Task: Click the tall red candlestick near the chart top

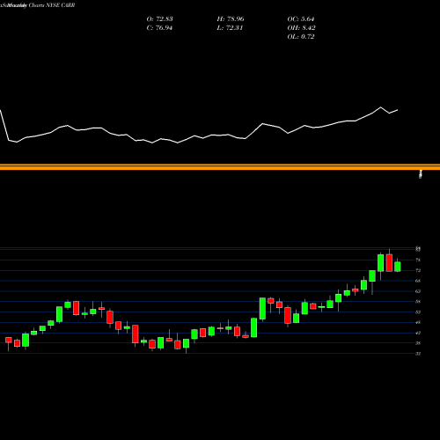Action: pos(389,262)
